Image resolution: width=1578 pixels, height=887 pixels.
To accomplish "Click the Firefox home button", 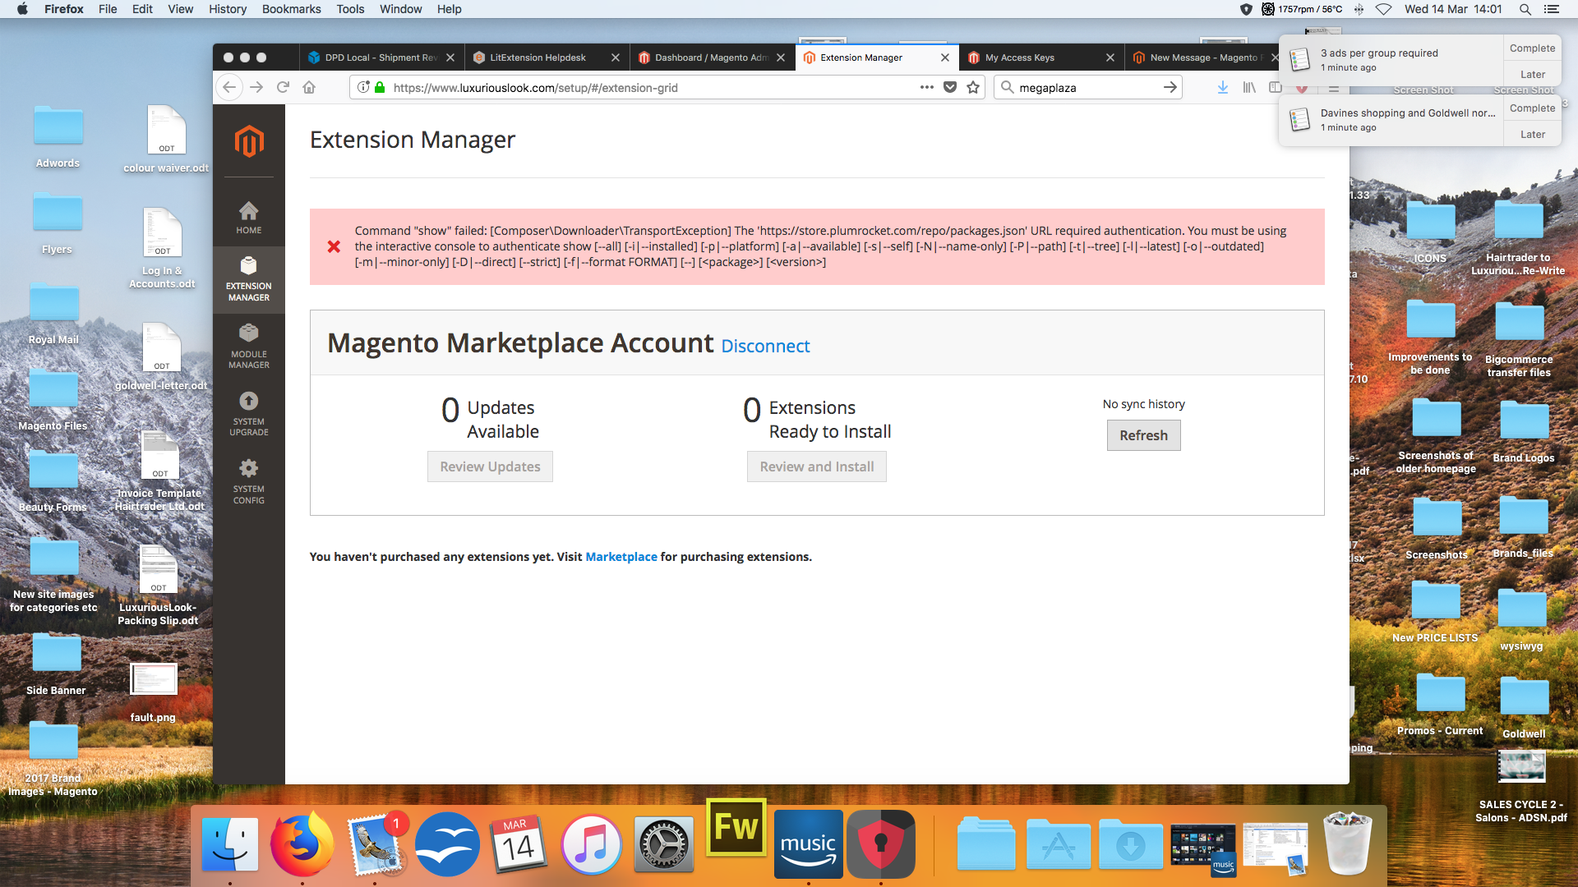I will pyautogui.click(x=309, y=87).
